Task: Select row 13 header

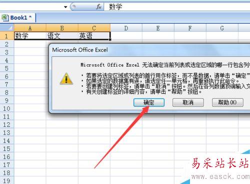Action: point(7,132)
